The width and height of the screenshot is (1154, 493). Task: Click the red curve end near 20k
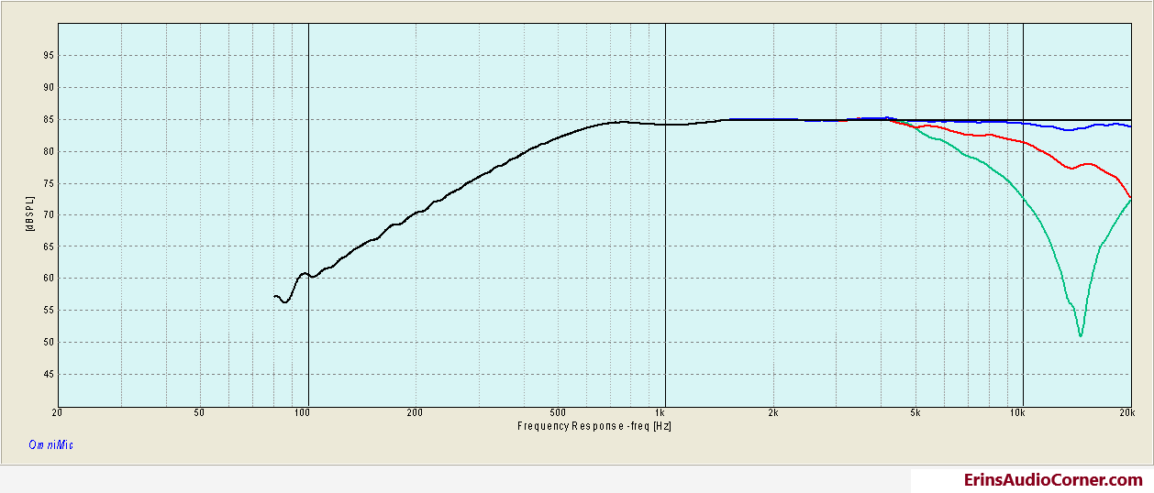pos(1129,196)
